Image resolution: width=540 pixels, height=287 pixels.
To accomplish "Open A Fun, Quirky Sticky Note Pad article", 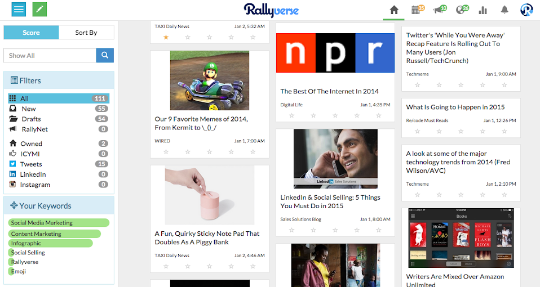I will [207, 237].
